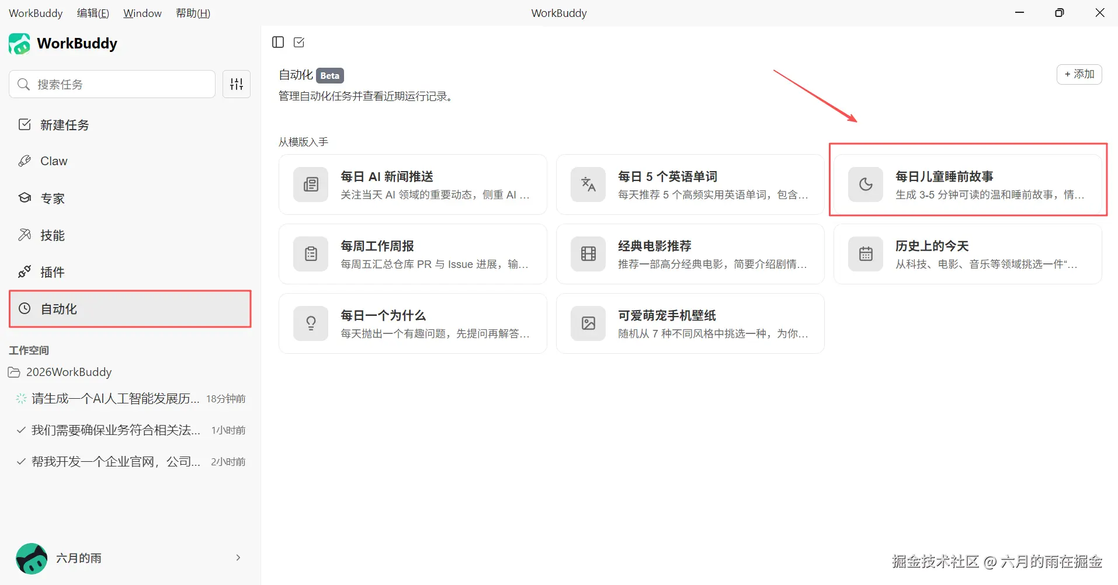1118x585 pixels.
Task: Click the Claw sidebar icon
Action: point(25,161)
